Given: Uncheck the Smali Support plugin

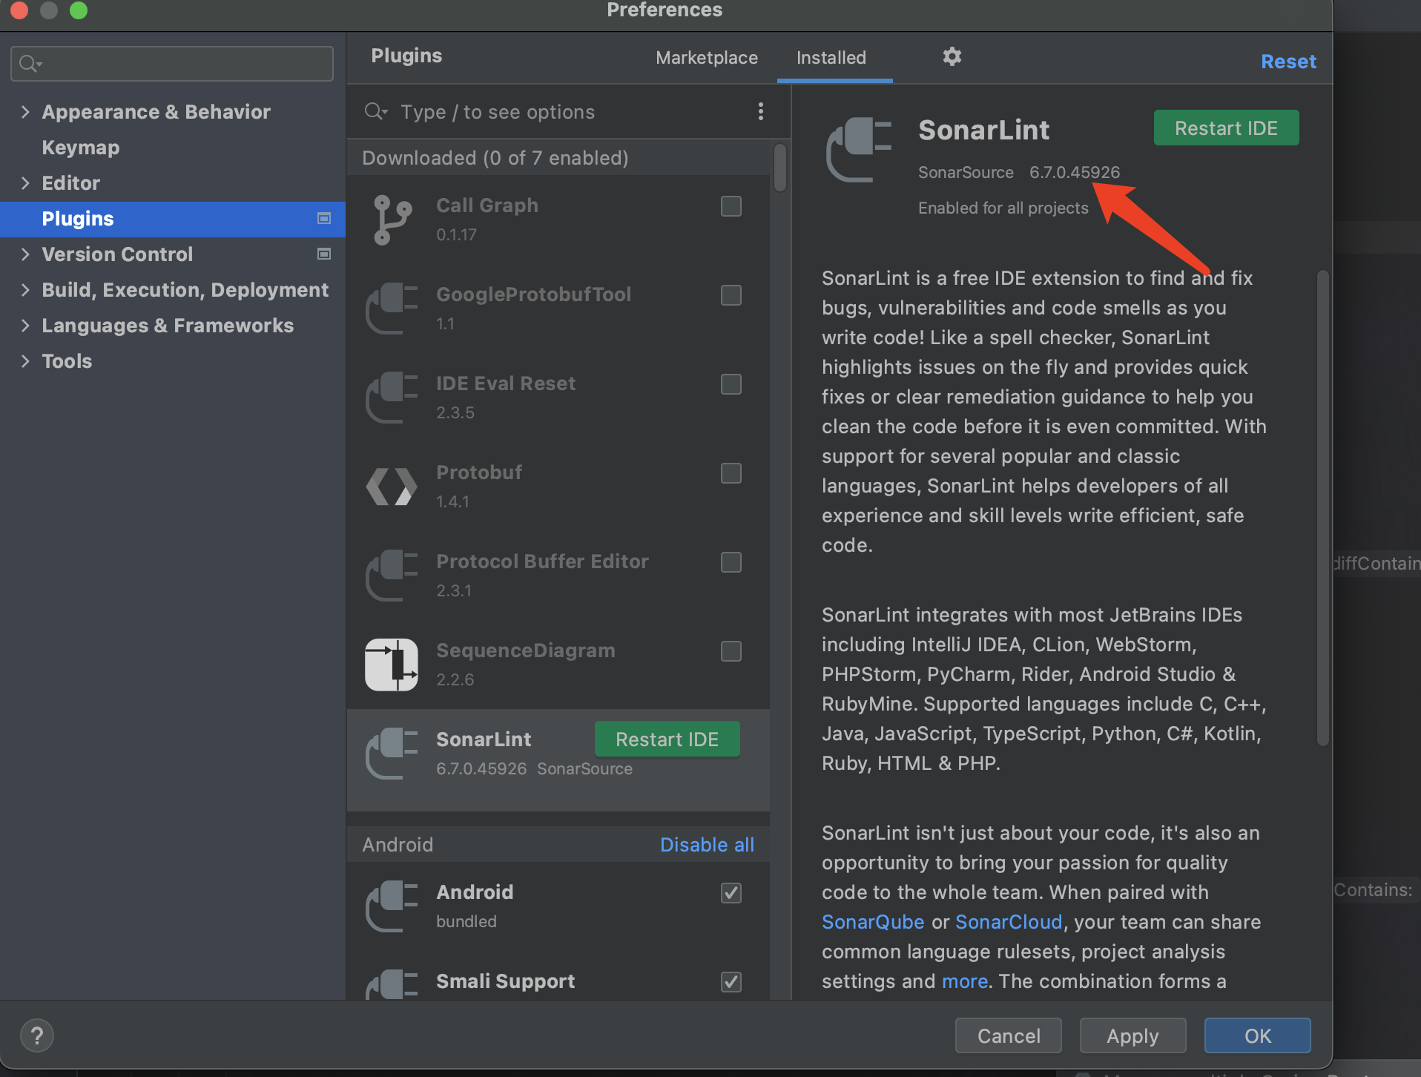Looking at the screenshot, I should click(731, 981).
